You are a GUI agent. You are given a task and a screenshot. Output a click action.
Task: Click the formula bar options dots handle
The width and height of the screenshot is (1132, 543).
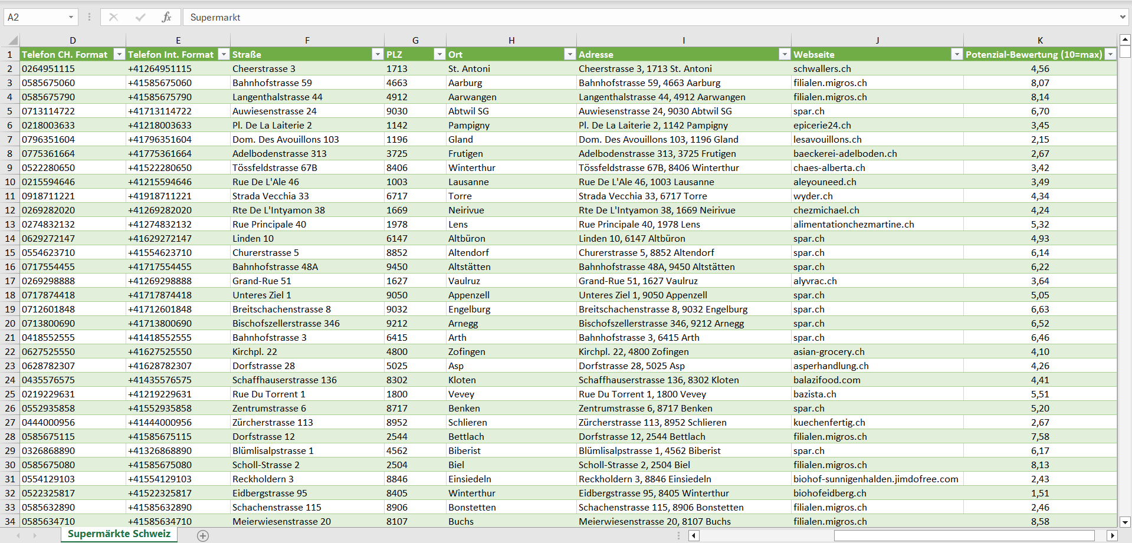[x=89, y=17]
